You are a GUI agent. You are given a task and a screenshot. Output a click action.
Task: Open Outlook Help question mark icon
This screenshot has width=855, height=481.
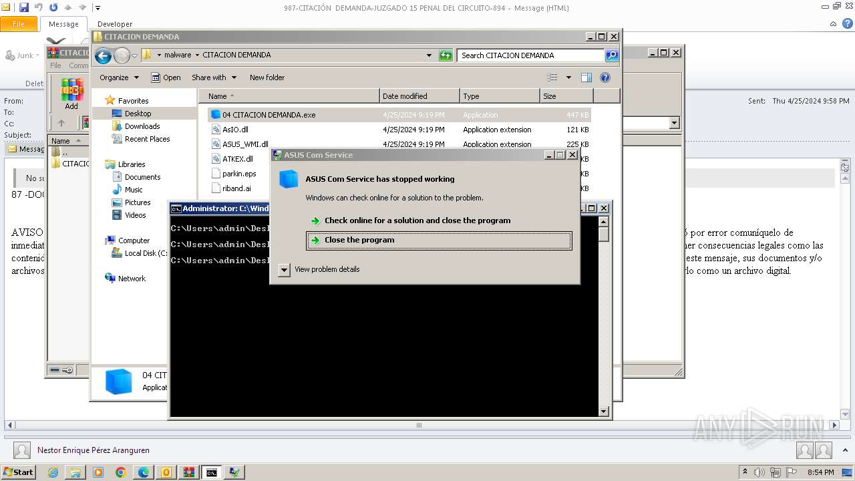[846, 24]
